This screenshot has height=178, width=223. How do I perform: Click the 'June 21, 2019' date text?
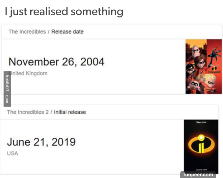pyautogui.click(x=41, y=142)
